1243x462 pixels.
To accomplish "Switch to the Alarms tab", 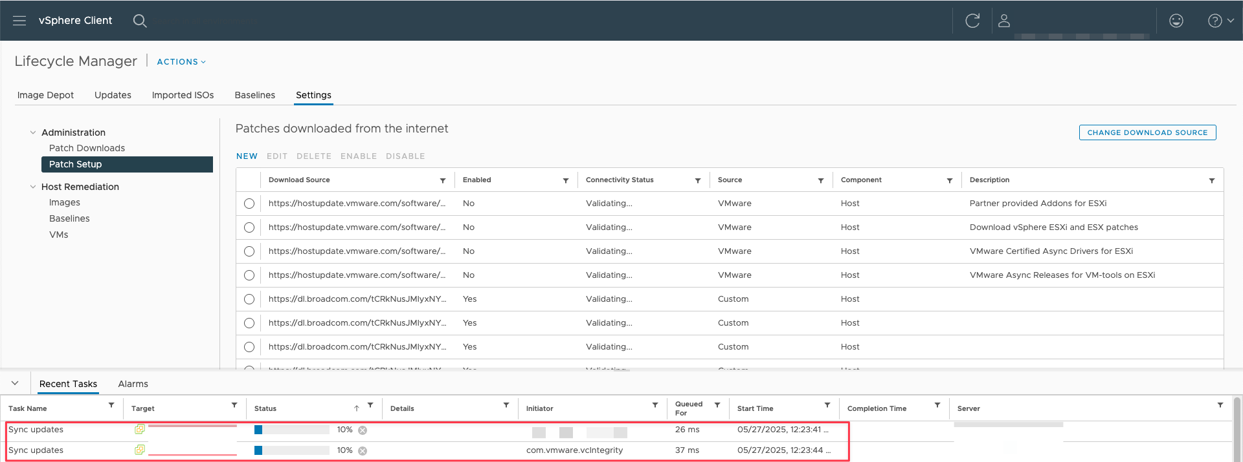I will pyautogui.click(x=133, y=384).
